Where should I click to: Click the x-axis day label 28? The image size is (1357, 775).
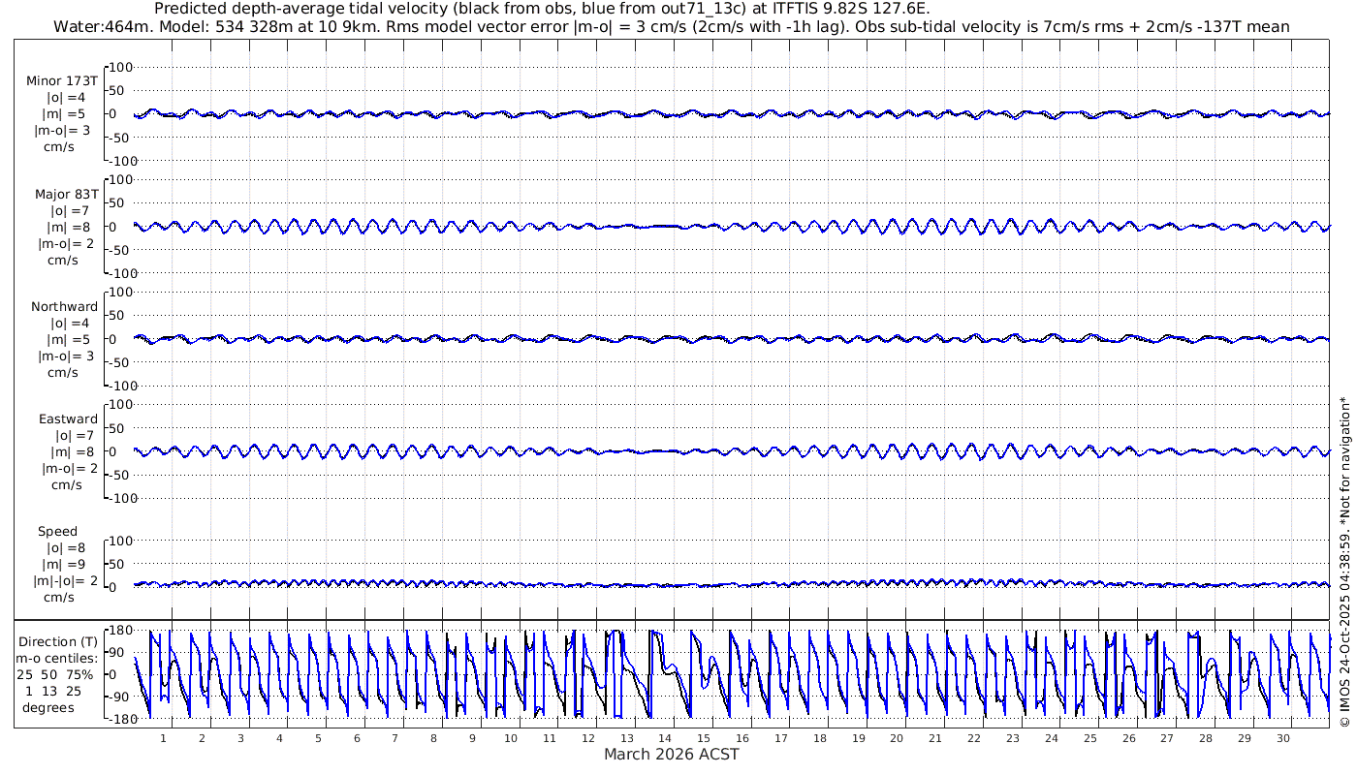tap(1206, 738)
